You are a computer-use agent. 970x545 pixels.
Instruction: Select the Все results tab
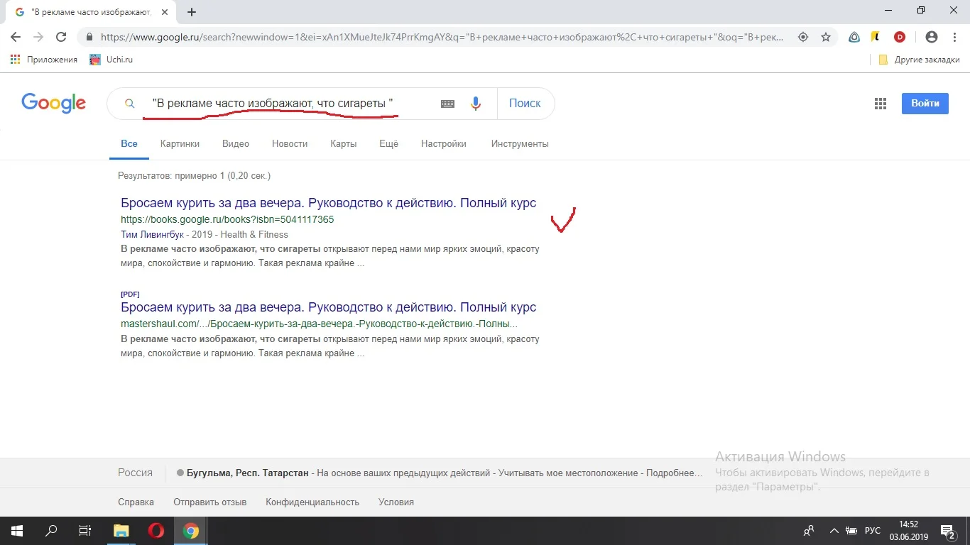point(129,143)
